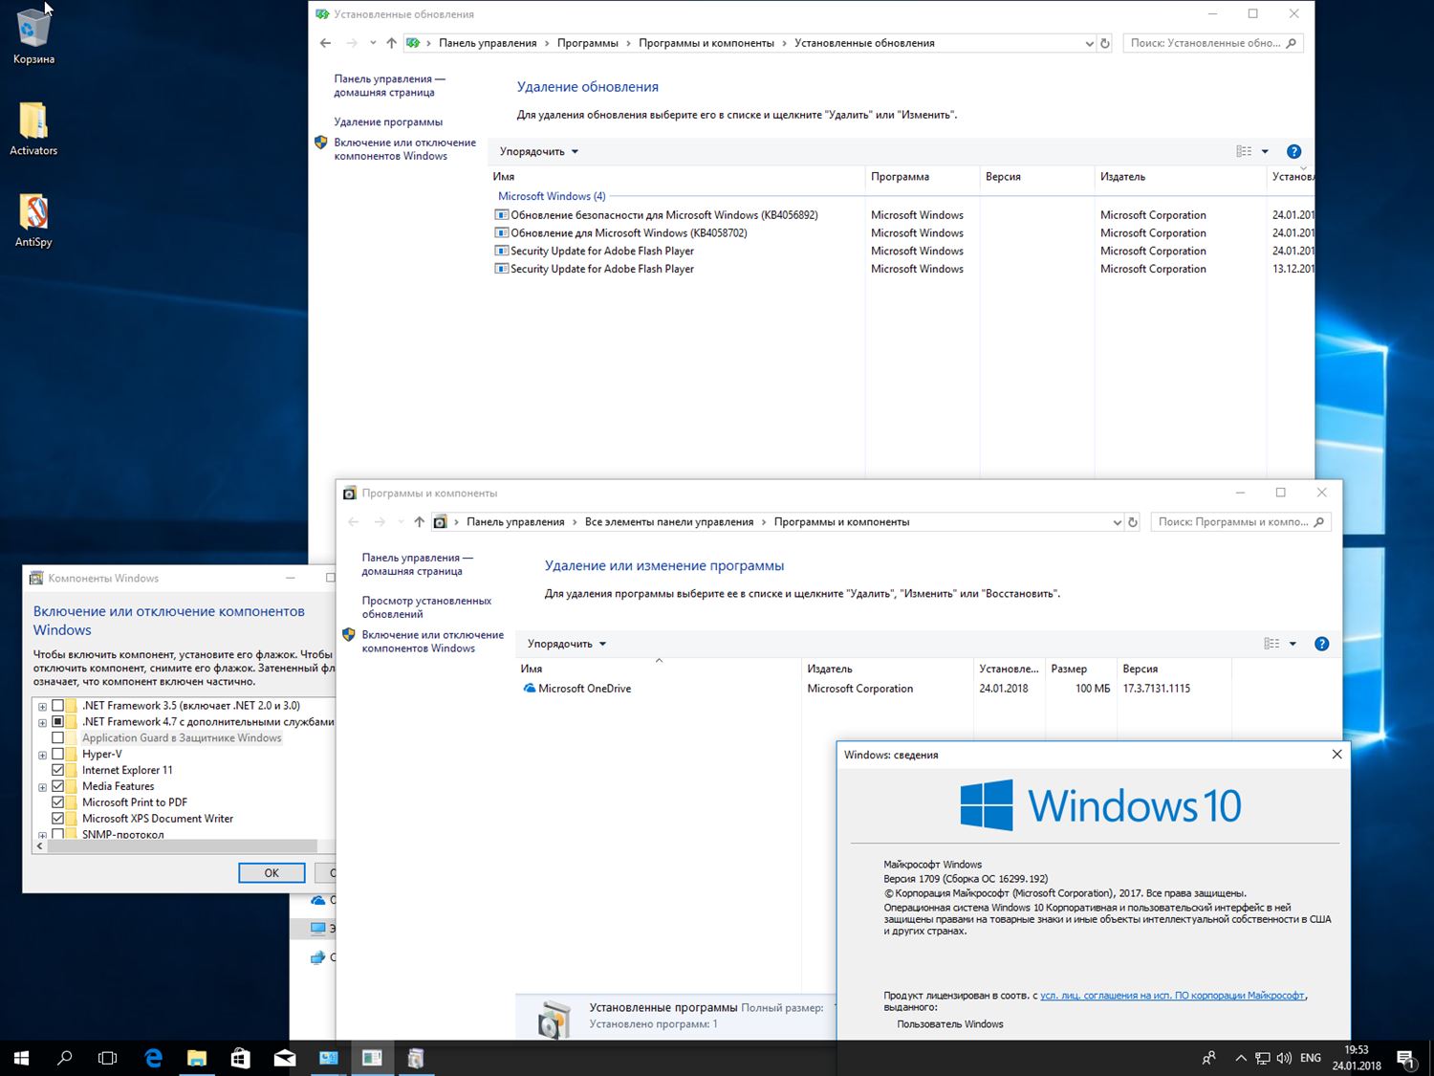1434x1076 pixels.
Task: Click the search field in Installed Updates window
Action: point(1205,43)
